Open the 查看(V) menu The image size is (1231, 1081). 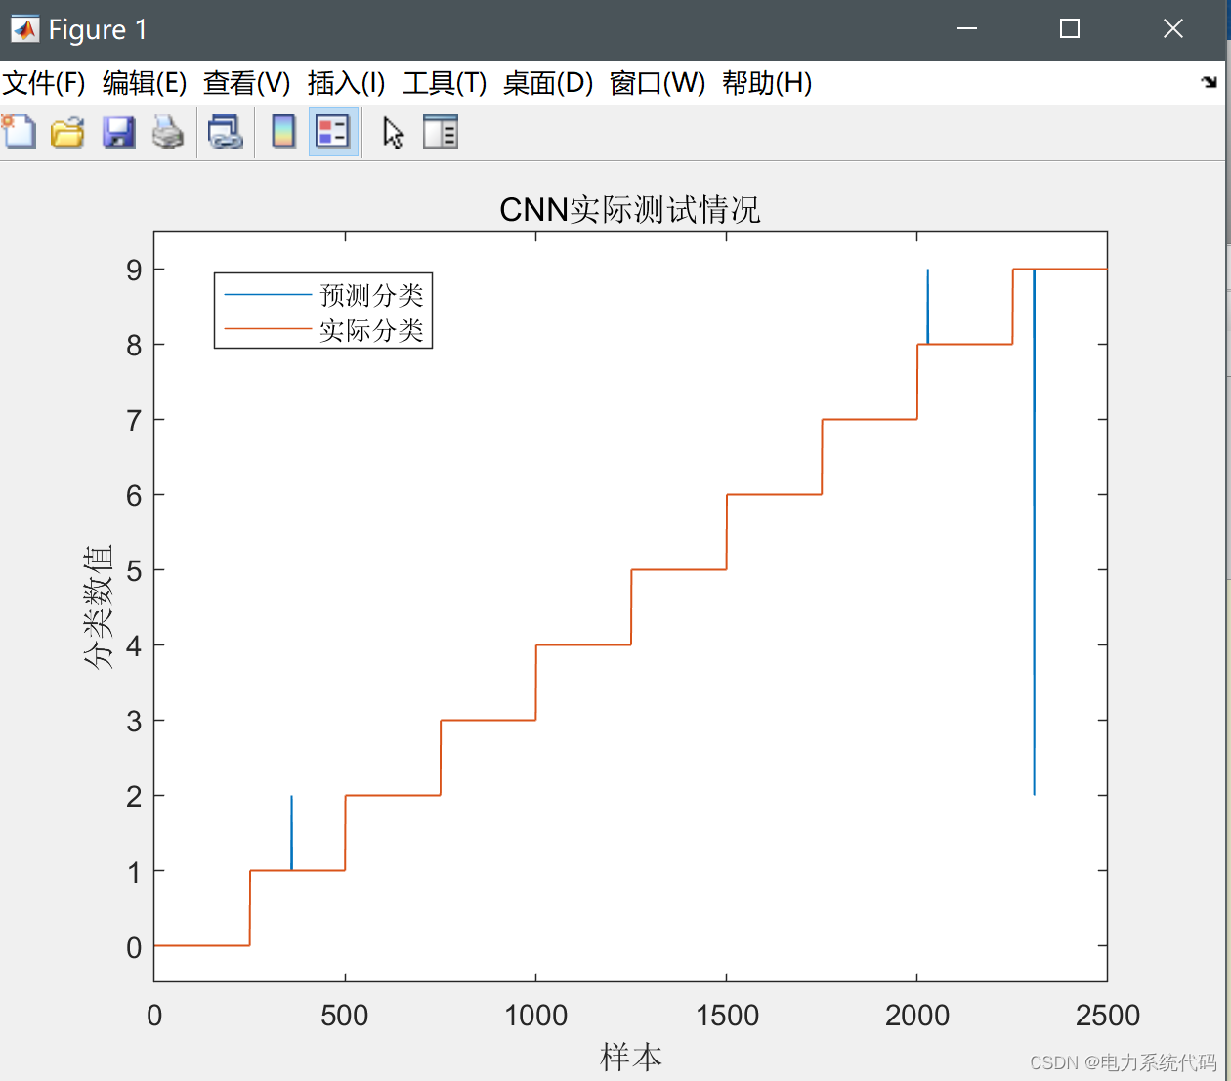(247, 83)
